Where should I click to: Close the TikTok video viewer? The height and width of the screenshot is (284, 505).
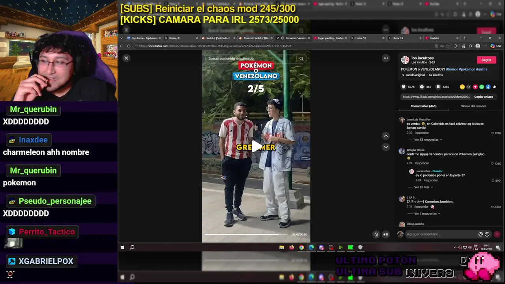tap(126, 58)
